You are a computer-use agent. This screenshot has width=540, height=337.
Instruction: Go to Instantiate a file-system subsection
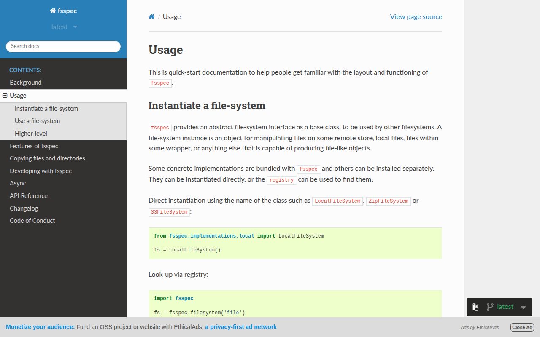point(63,109)
